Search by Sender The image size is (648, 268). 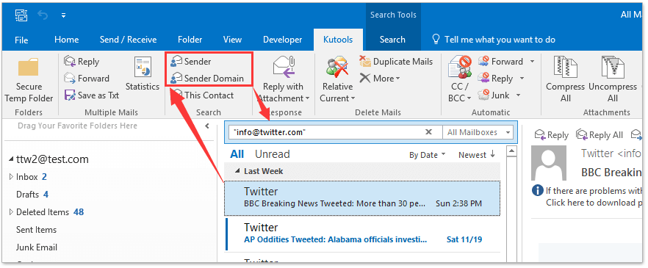[x=191, y=62]
